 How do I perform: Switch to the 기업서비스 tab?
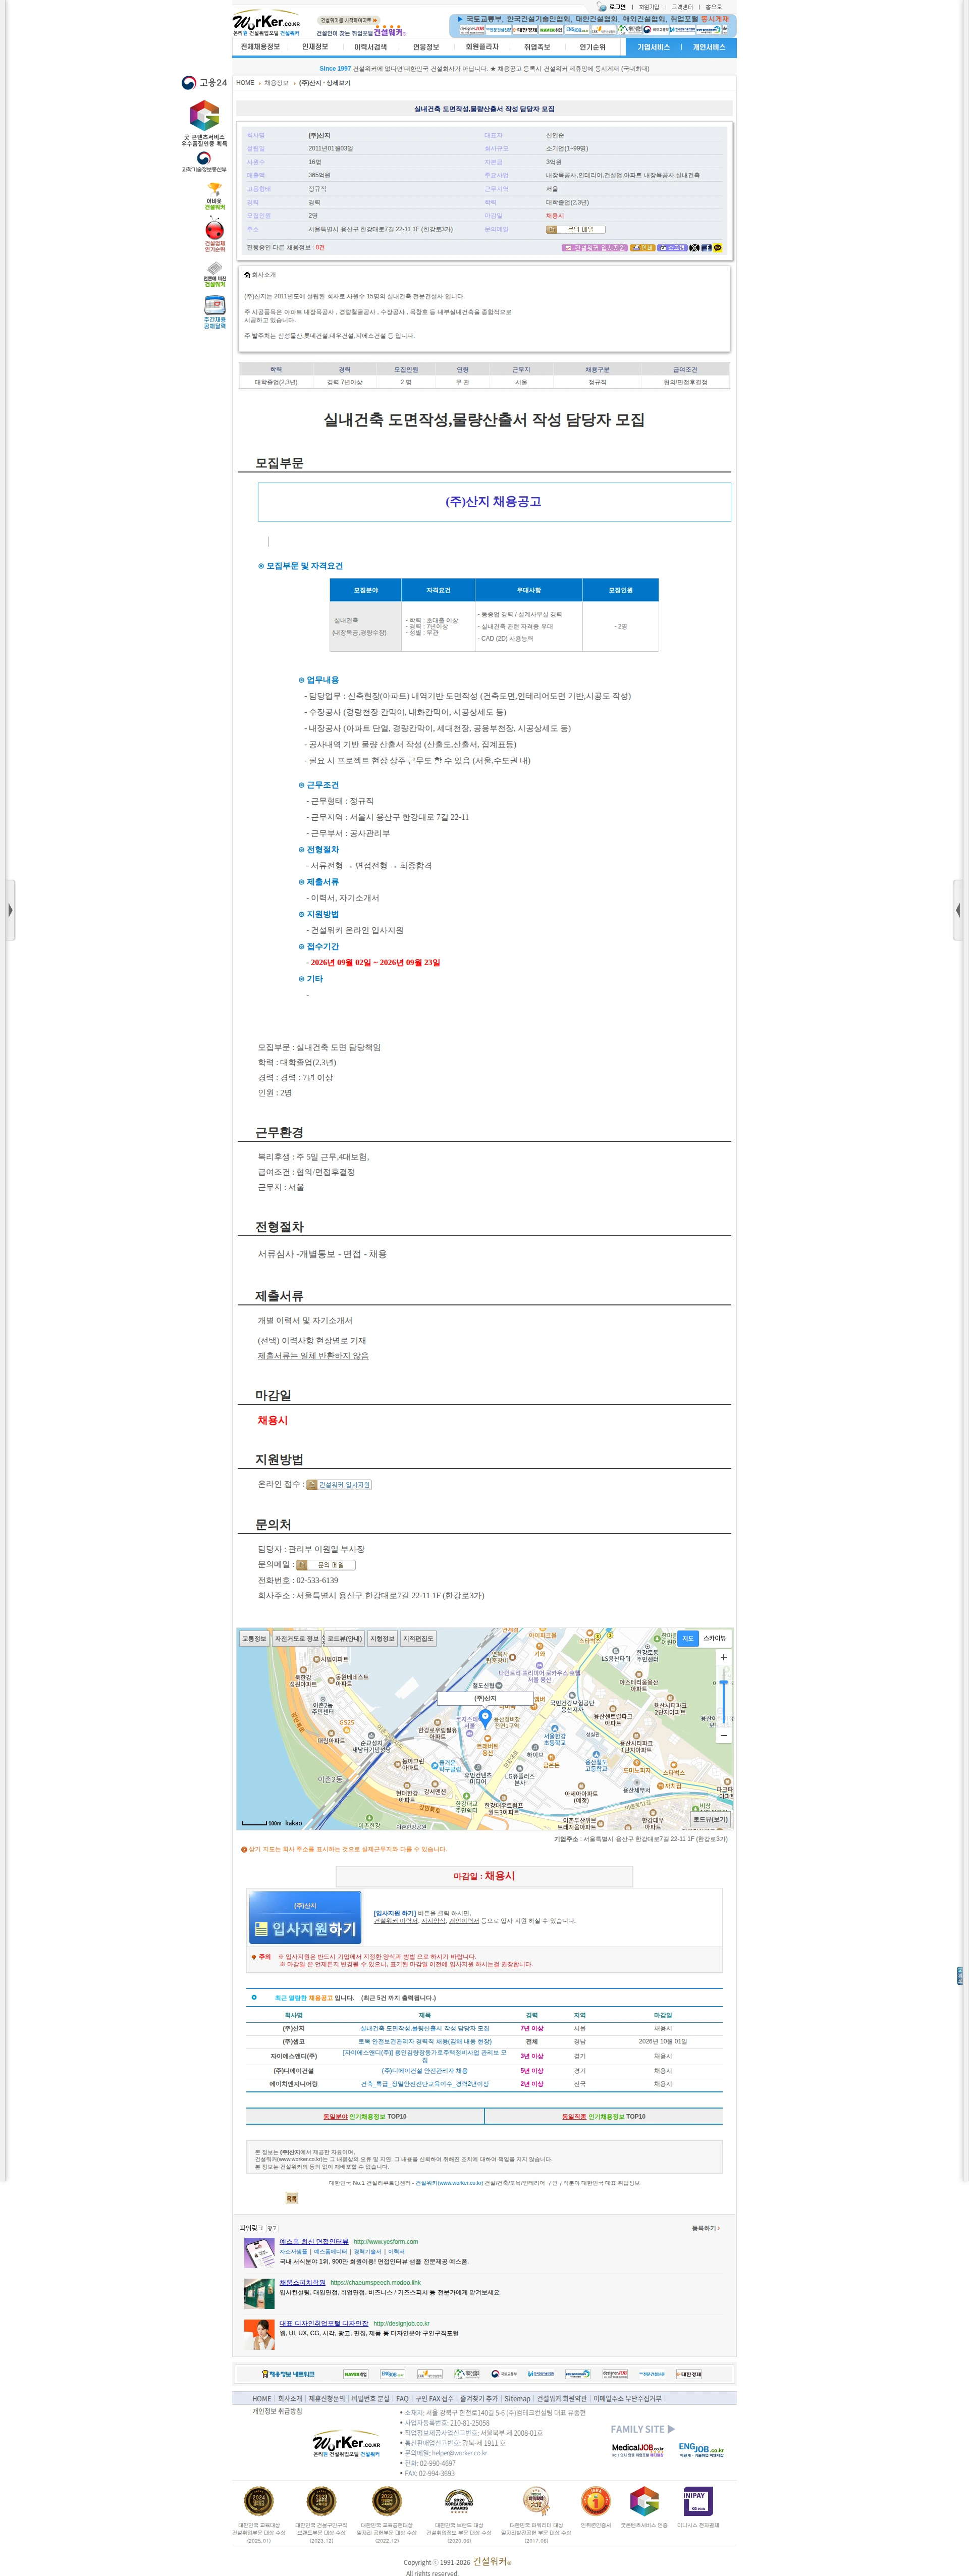653,47
